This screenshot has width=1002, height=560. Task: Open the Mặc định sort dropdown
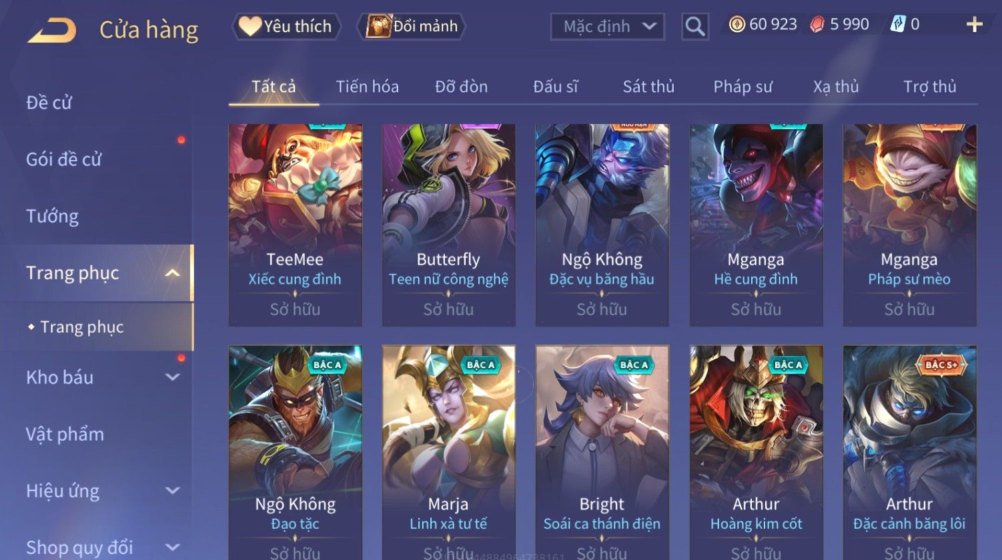[607, 27]
